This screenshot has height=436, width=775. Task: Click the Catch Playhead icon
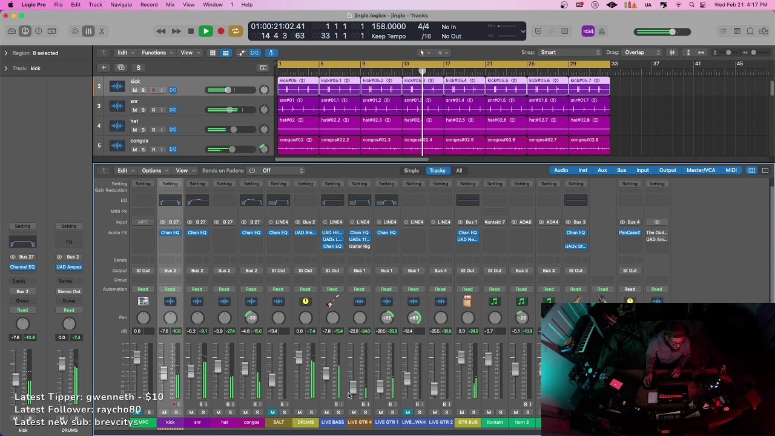pos(271,53)
